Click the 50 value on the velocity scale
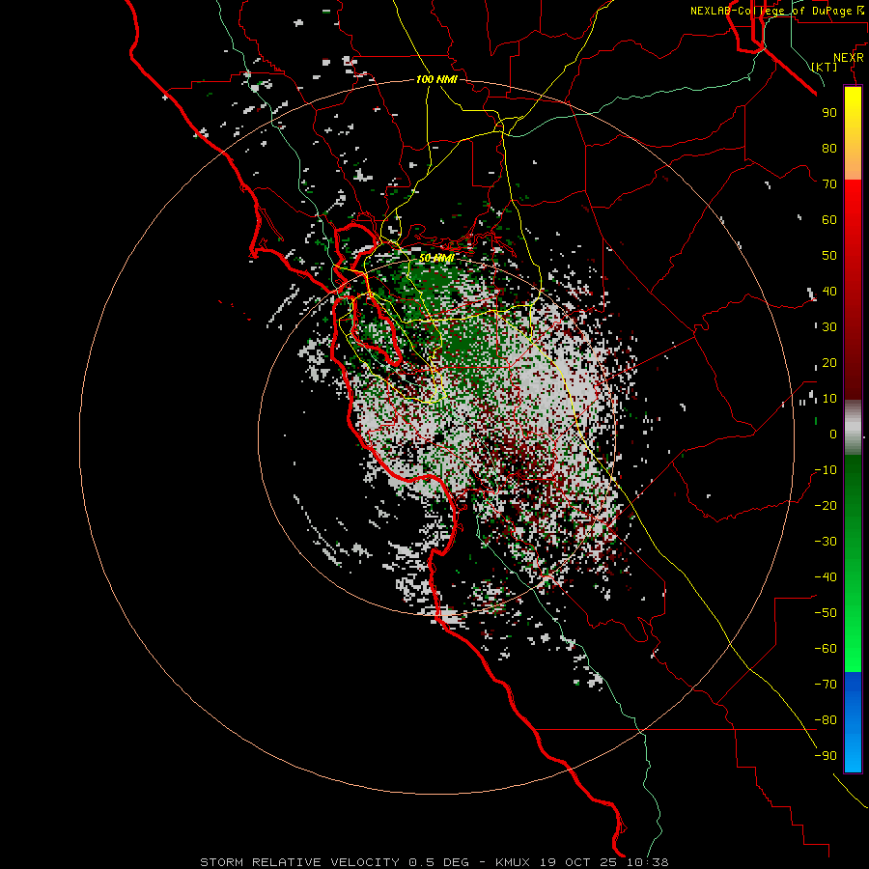Screen dimensions: 869x869 [x=829, y=256]
